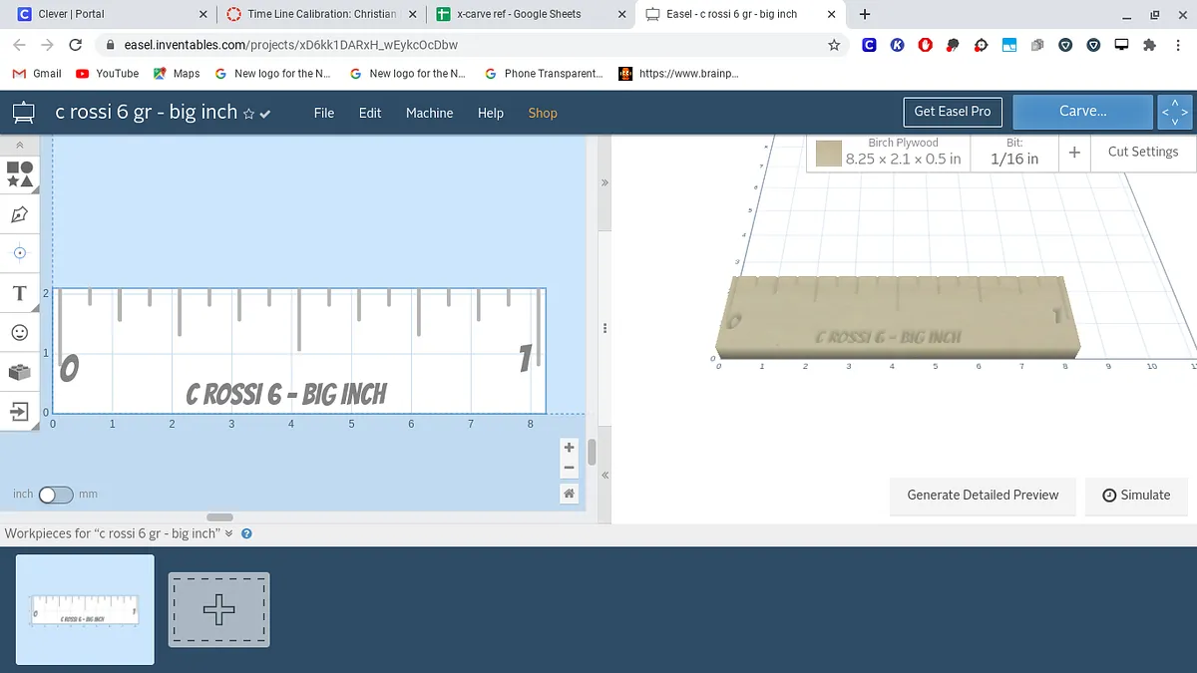Click the Carve button
This screenshot has width=1197, height=673.
(1082, 112)
